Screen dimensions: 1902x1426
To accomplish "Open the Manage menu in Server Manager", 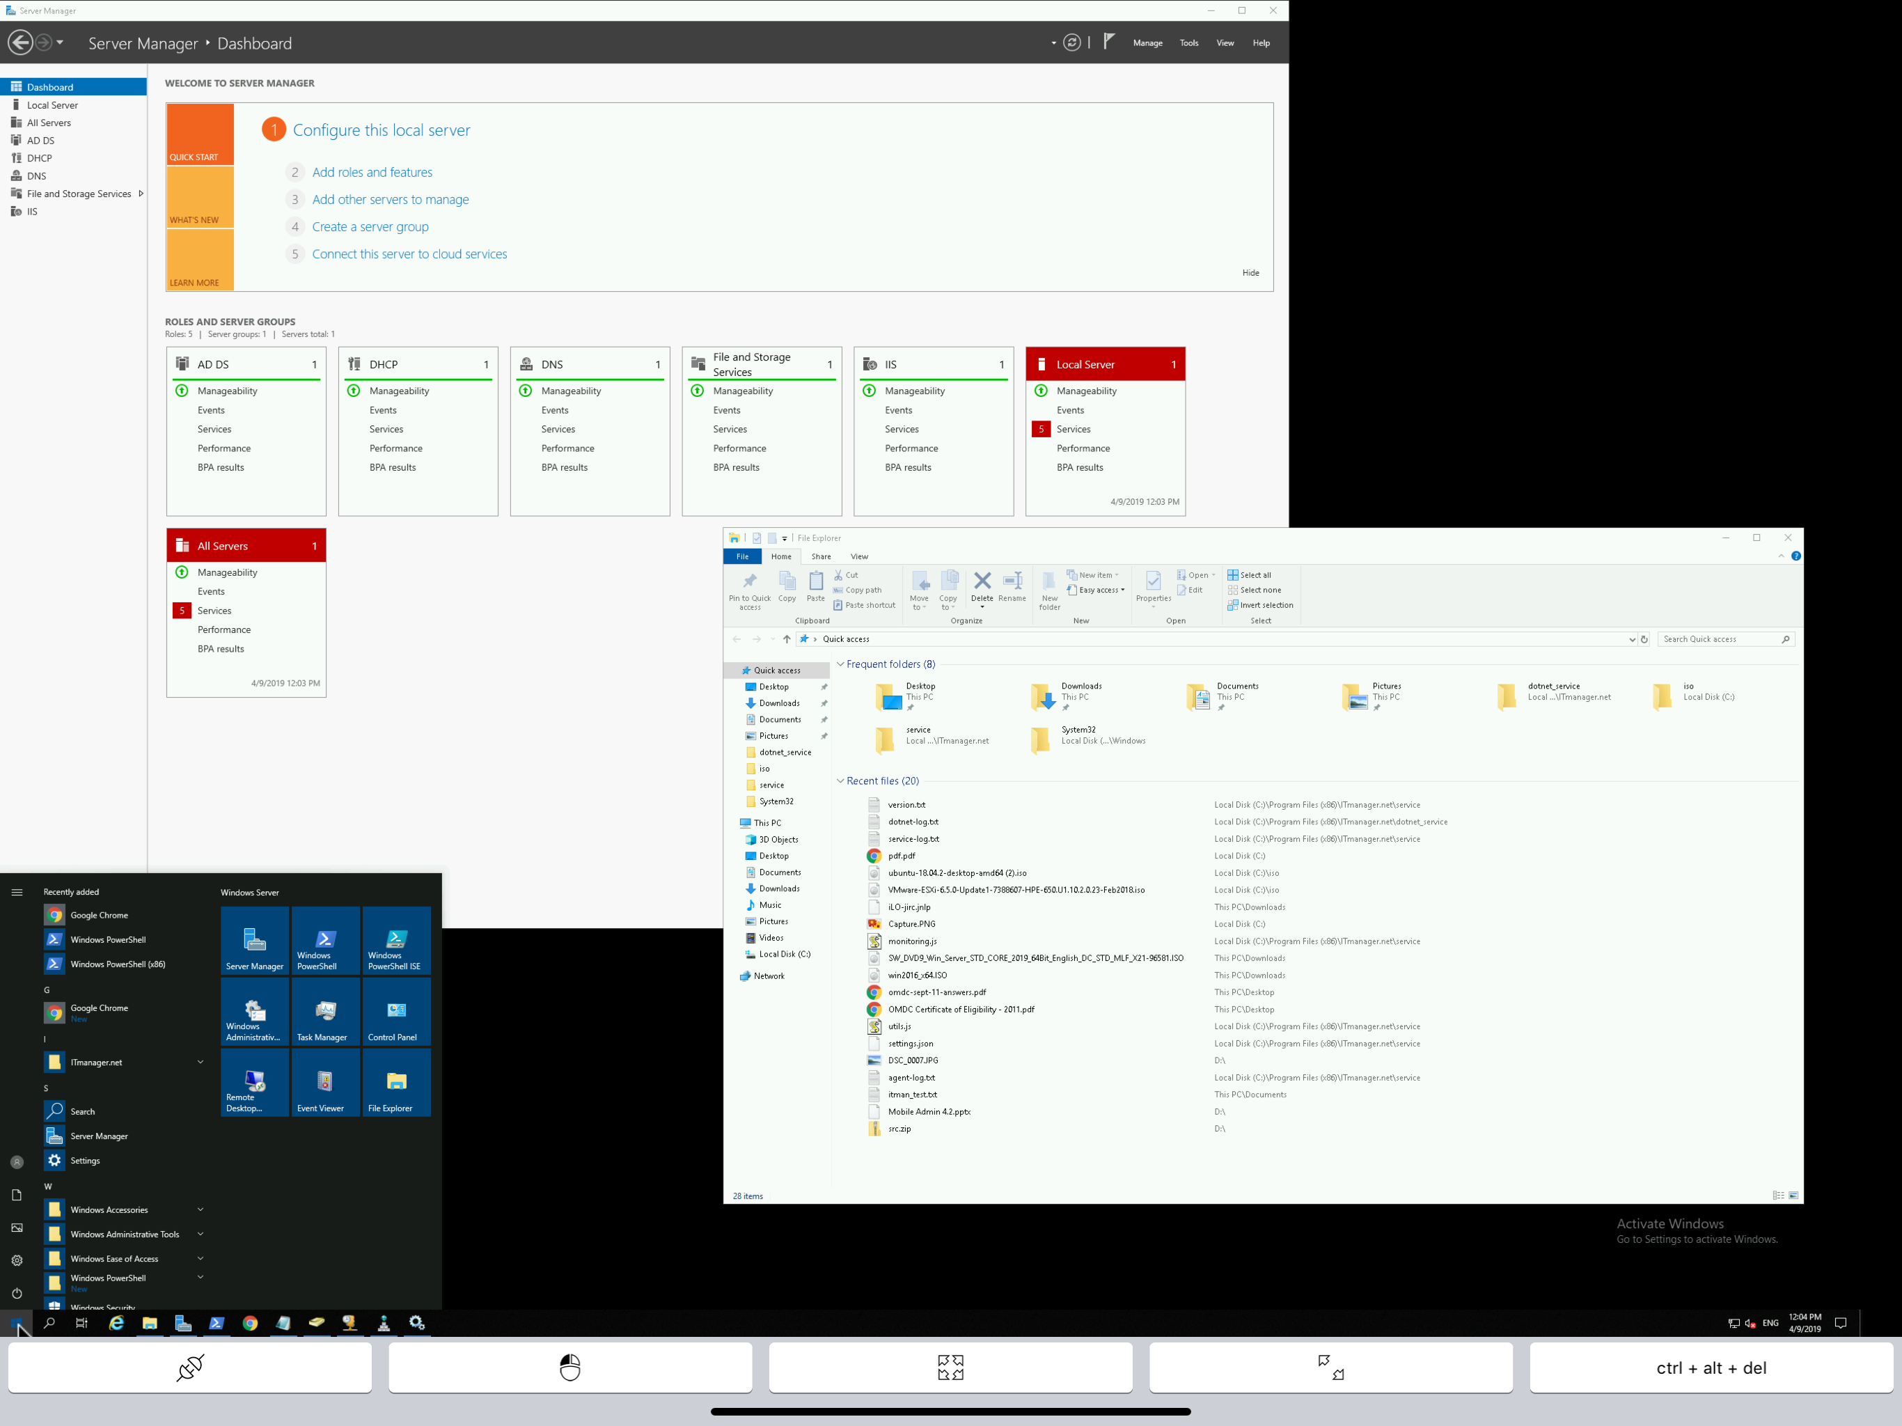I will [x=1147, y=43].
